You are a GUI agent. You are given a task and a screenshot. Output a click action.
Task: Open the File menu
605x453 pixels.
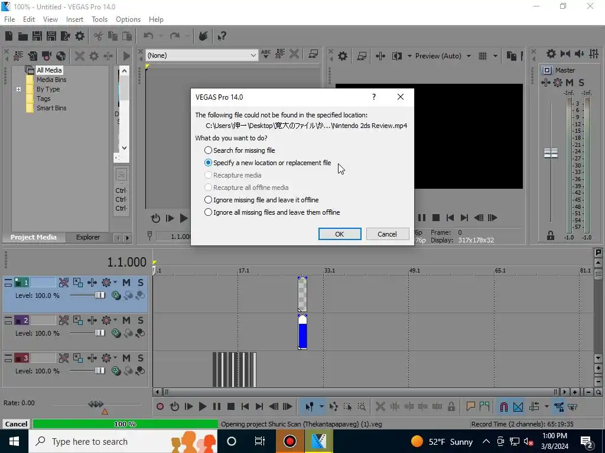tap(9, 19)
